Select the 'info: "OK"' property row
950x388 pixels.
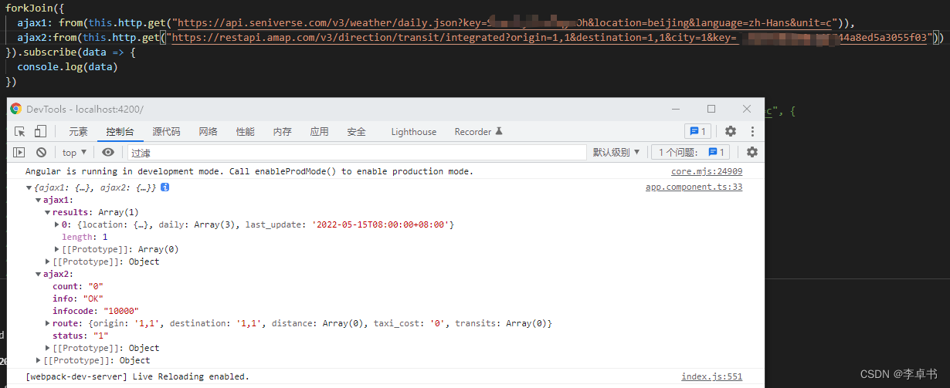pyautogui.click(x=78, y=299)
